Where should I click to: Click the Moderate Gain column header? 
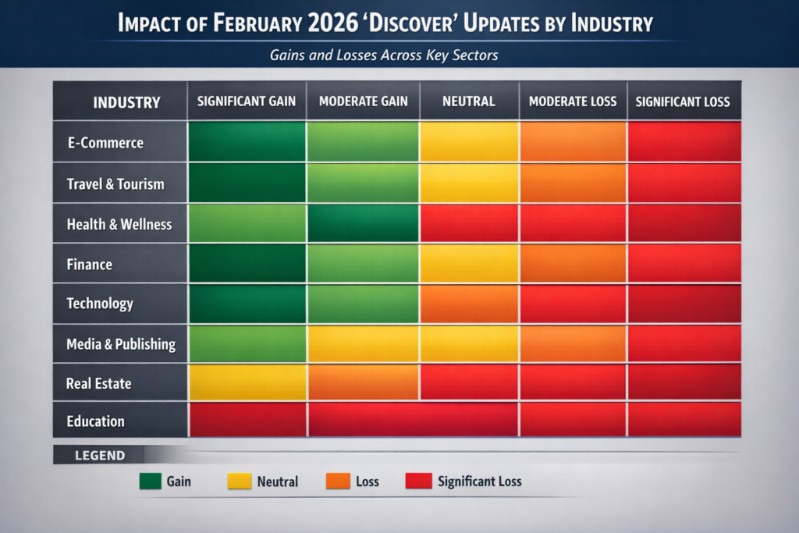(x=362, y=101)
